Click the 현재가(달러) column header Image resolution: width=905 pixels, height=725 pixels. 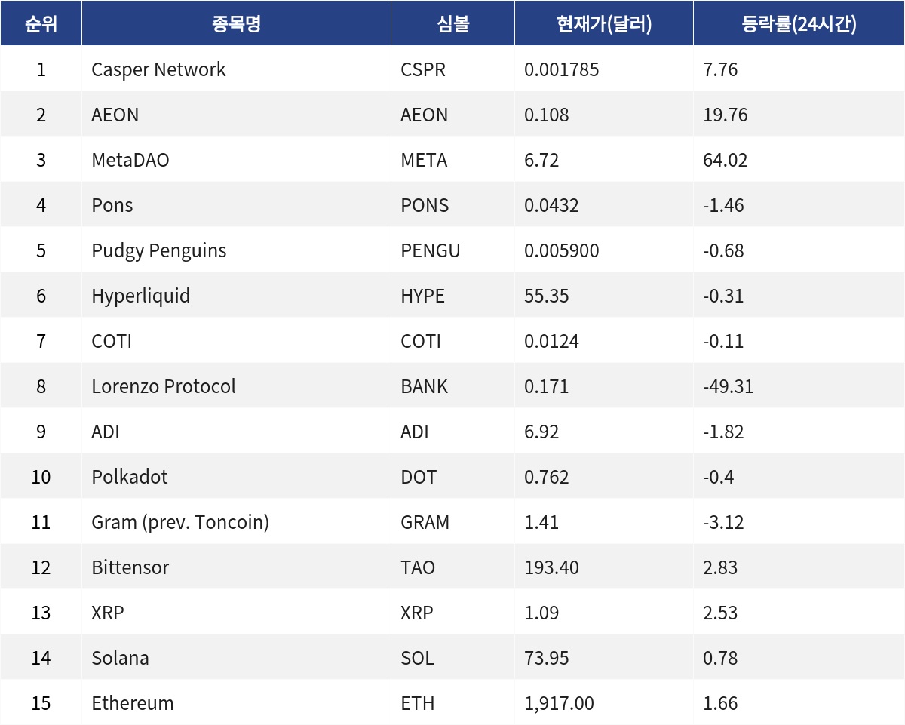(604, 23)
